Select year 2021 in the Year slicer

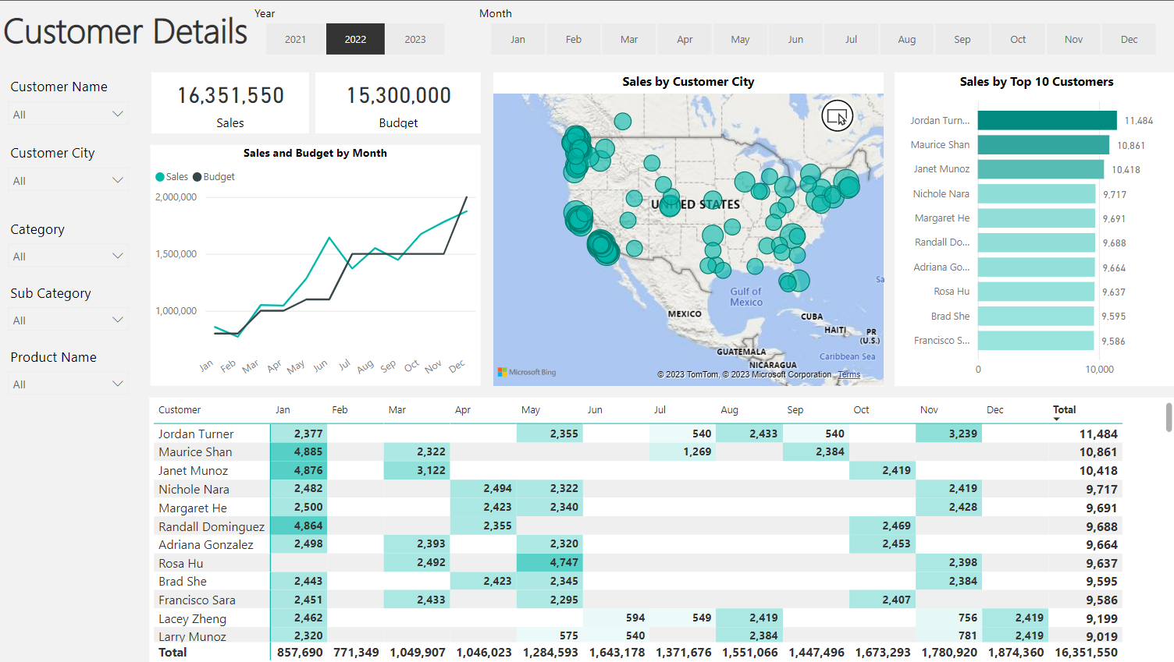pyautogui.click(x=295, y=38)
